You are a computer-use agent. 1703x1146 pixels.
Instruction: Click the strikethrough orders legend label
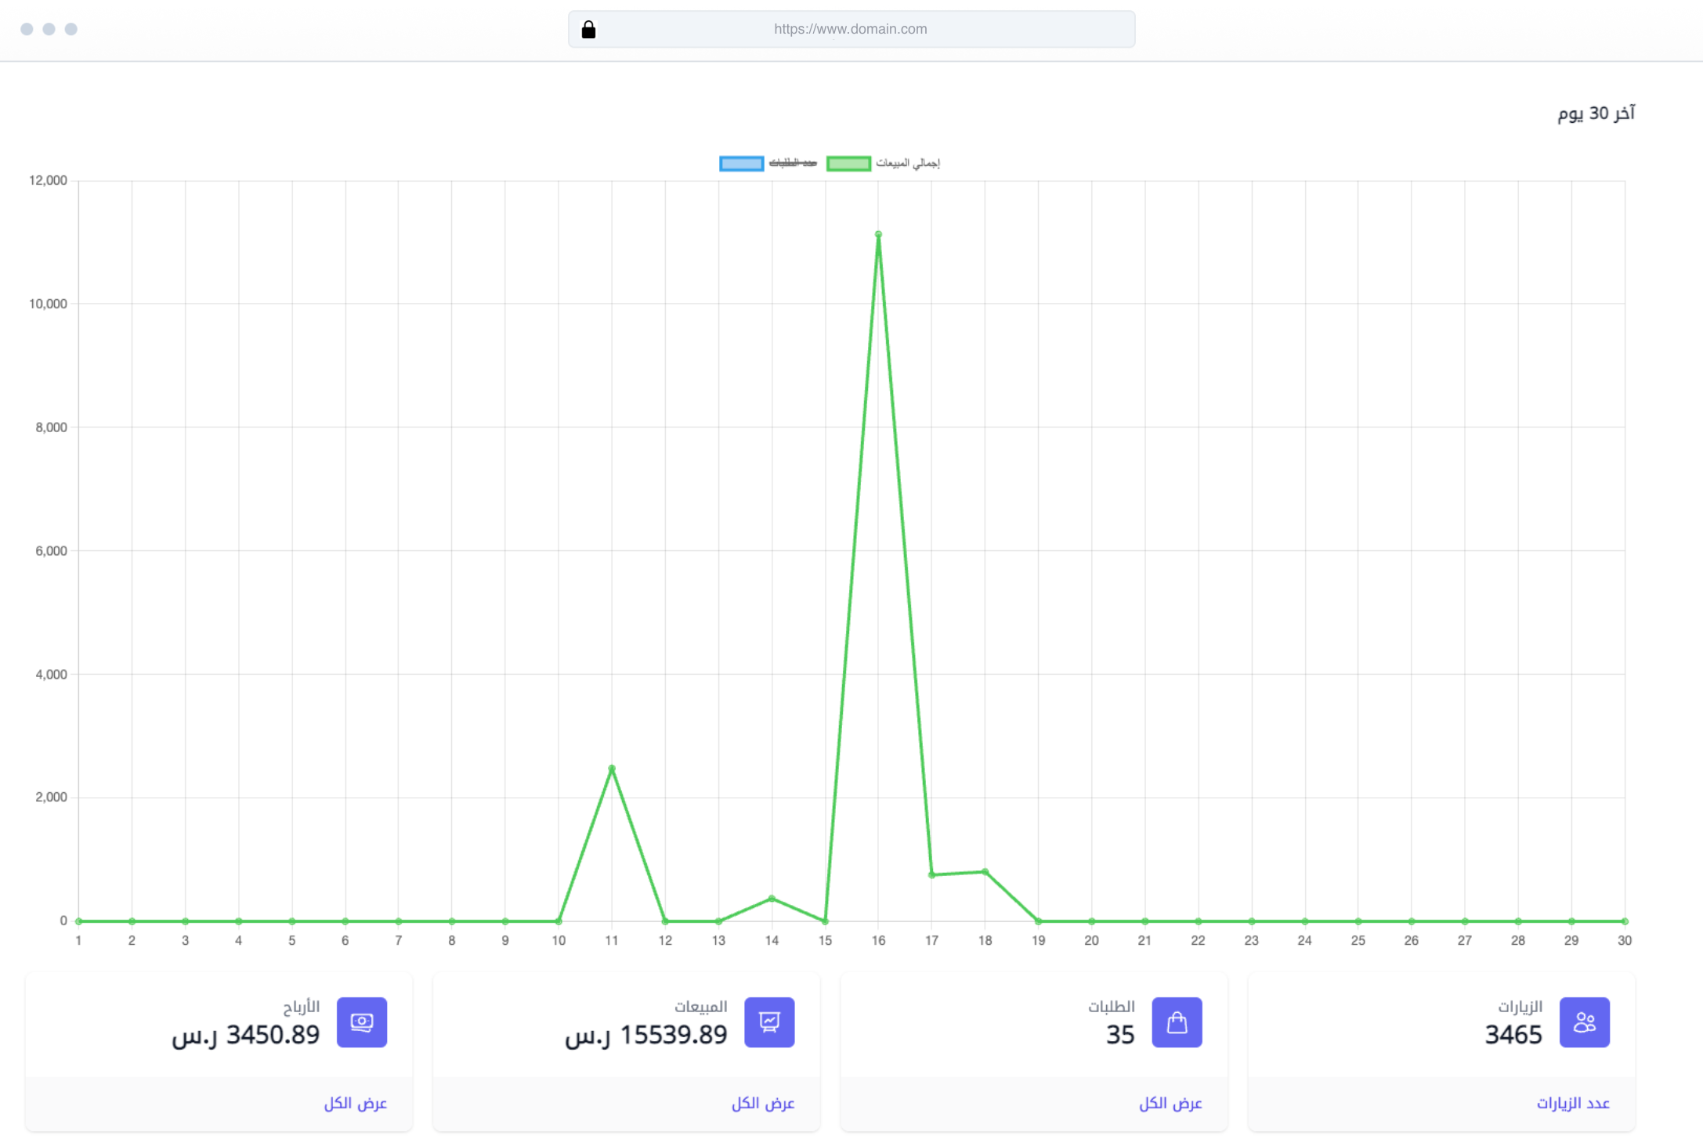tap(793, 163)
